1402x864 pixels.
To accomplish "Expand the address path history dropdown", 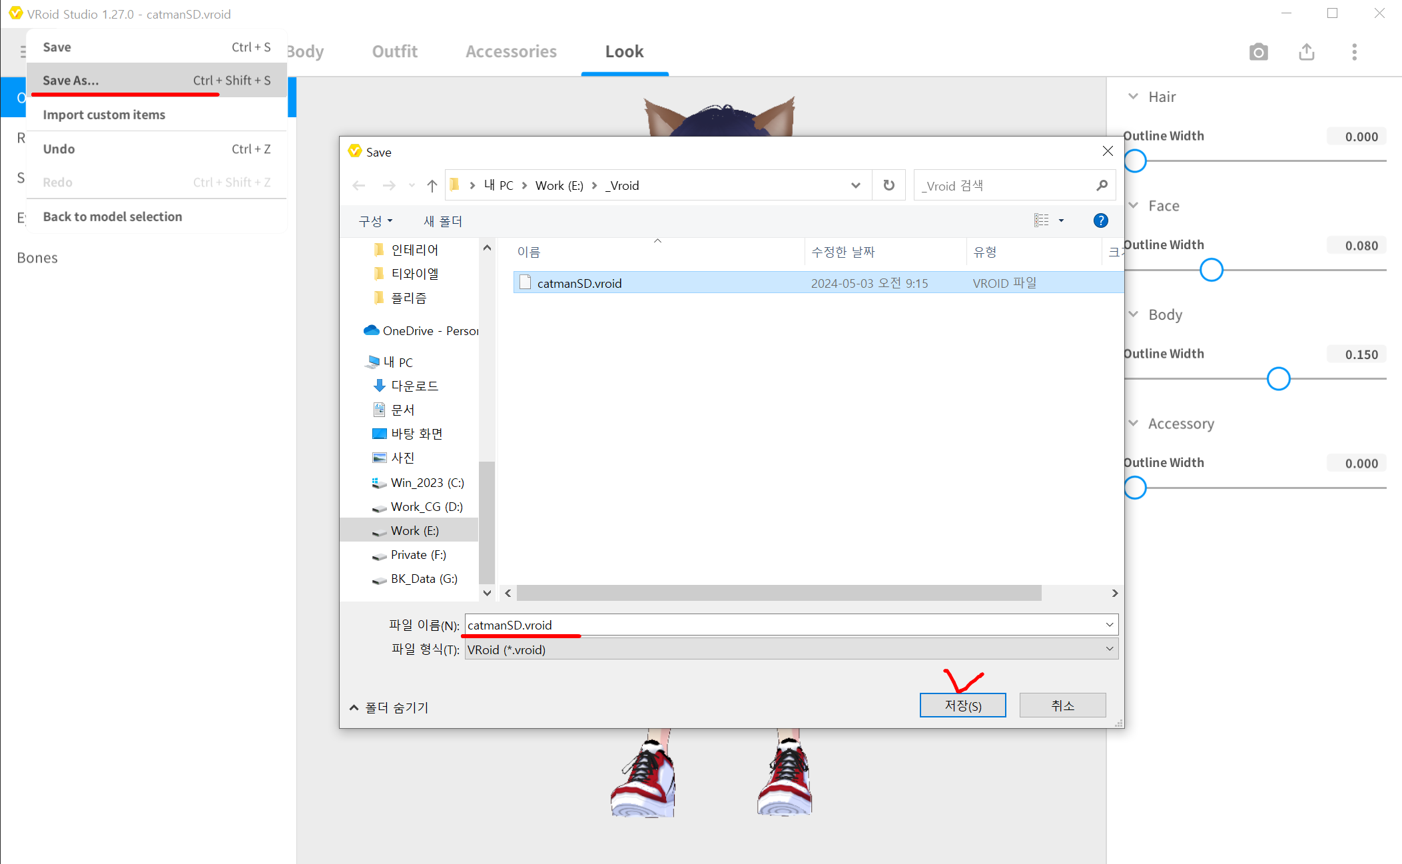I will click(x=855, y=185).
